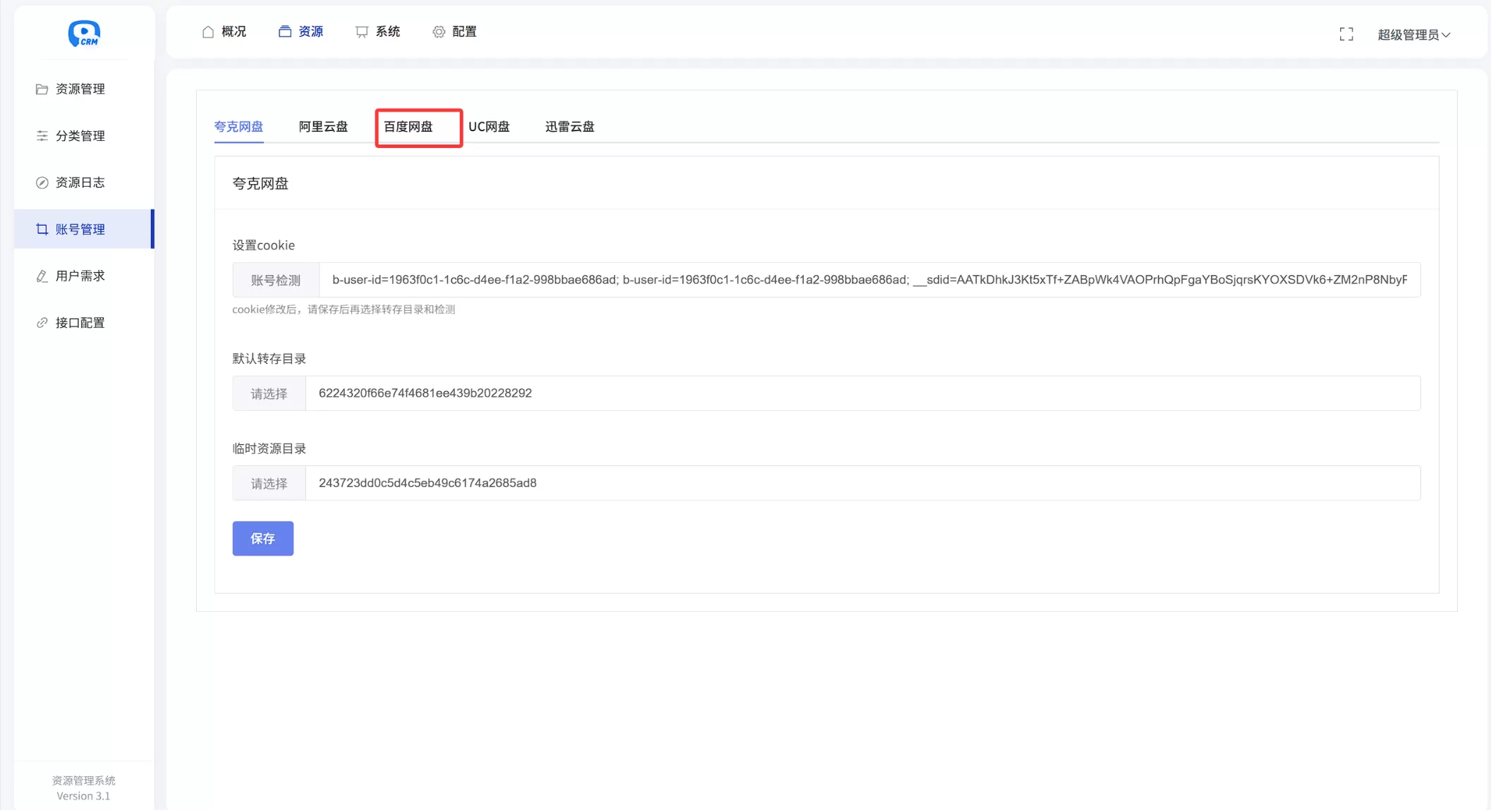Open 默认转存目录 folder picker via 请选择
Viewport: 1491px width, 810px height.
269,393
